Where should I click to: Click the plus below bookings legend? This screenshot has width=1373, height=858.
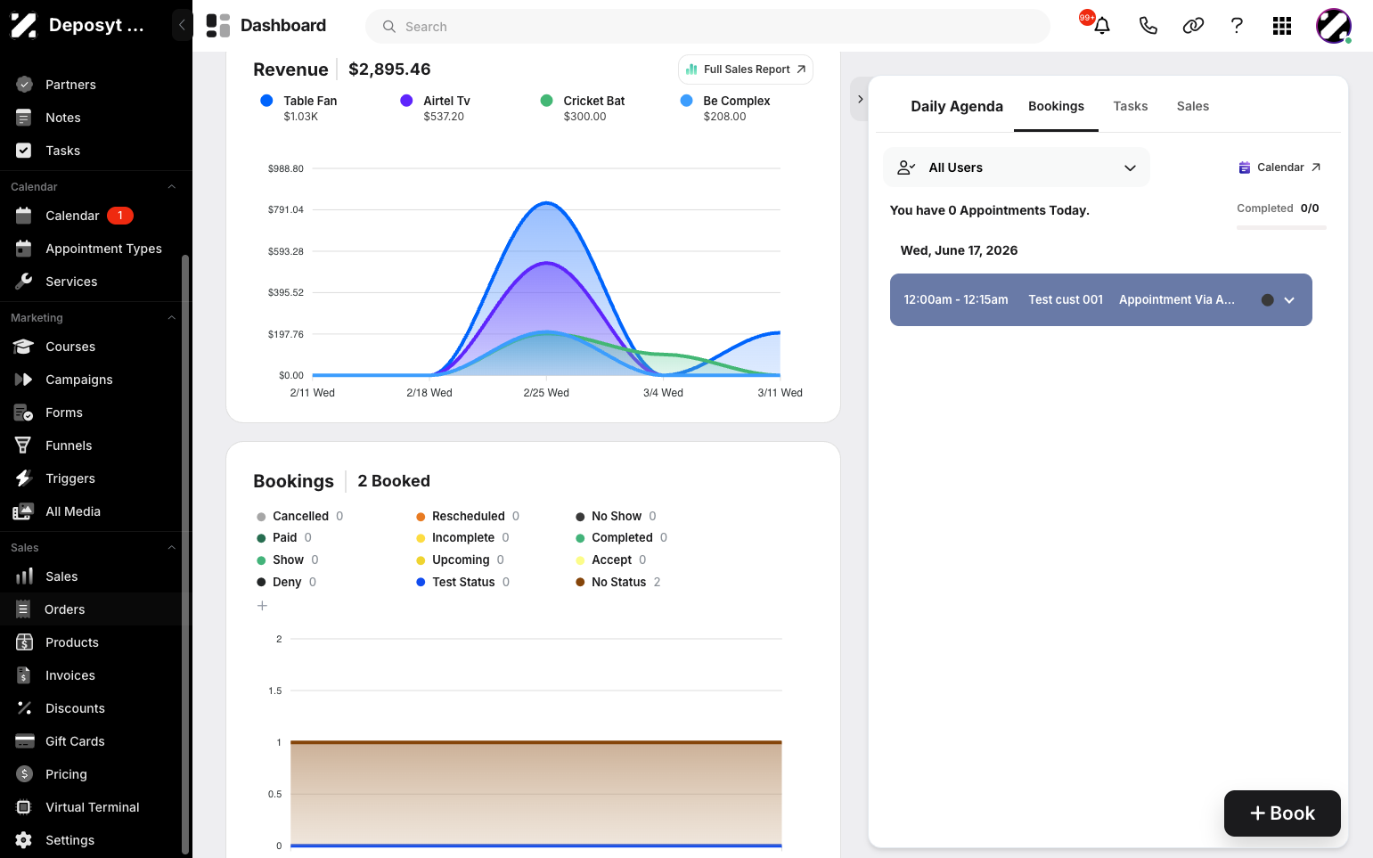click(262, 606)
